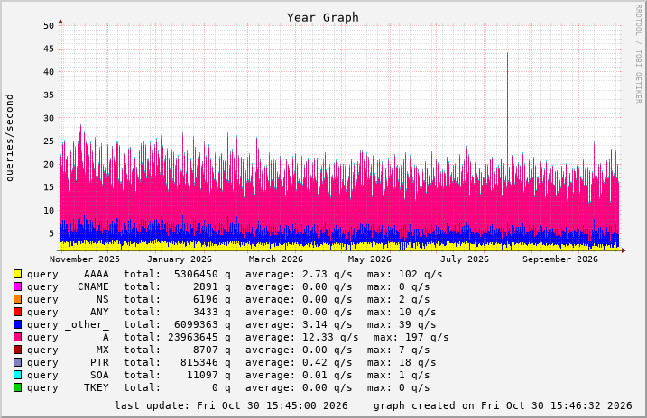
Task: Click the CNAME total '2891 q'
Action: pos(212,286)
